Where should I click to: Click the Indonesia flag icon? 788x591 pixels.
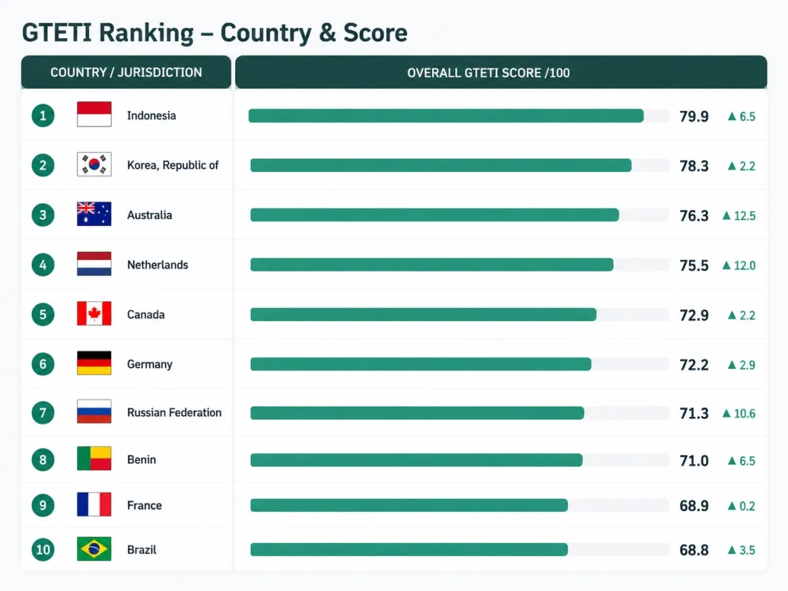coord(94,114)
